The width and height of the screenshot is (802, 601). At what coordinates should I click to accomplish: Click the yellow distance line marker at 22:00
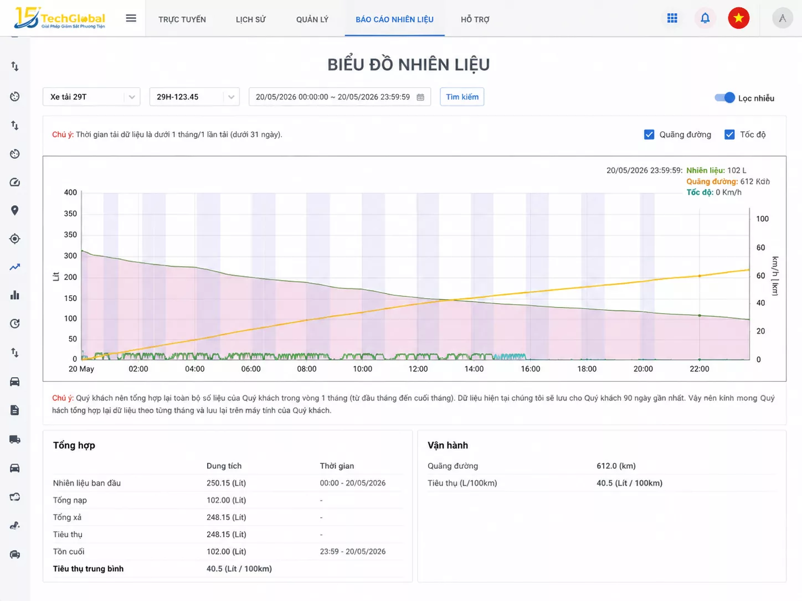tap(700, 276)
